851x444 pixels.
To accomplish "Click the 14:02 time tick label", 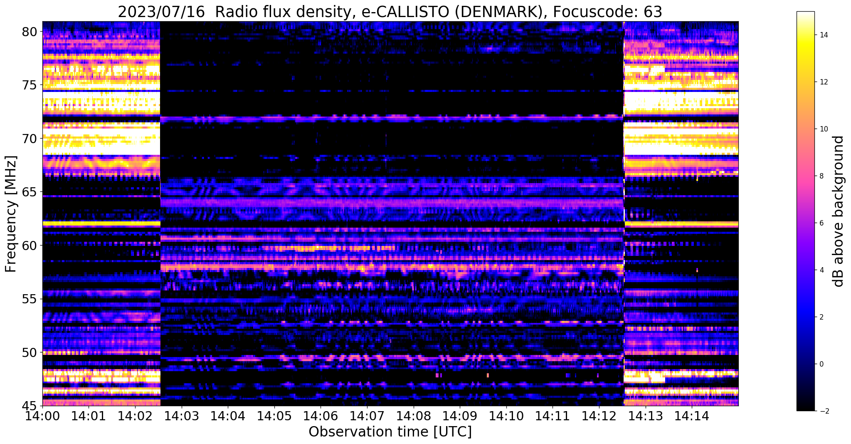I will tap(135, 415).
